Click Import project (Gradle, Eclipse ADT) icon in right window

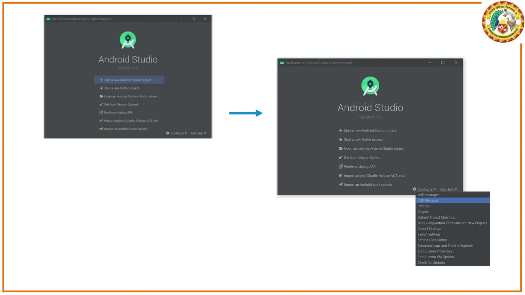click(340, 176)
